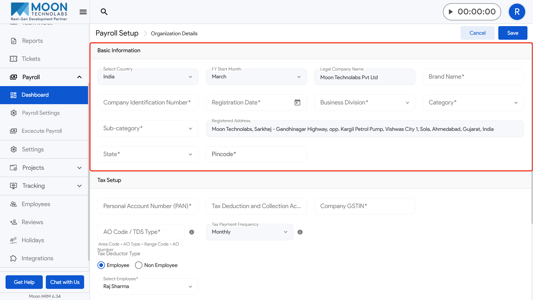
Task: Select the Employee radio button
Action: (101, 265)
